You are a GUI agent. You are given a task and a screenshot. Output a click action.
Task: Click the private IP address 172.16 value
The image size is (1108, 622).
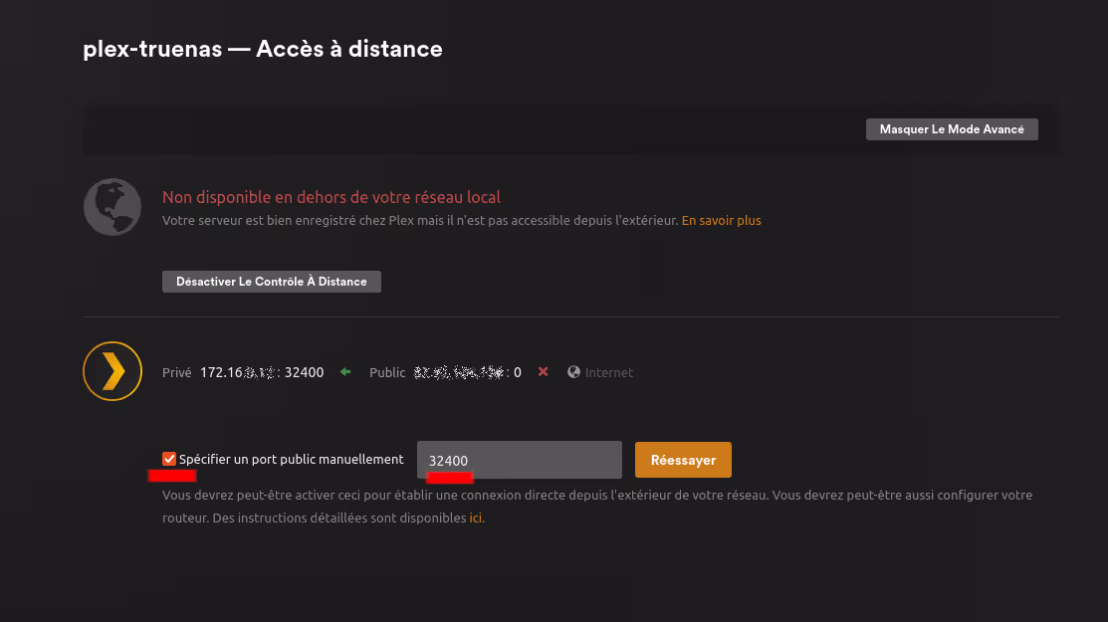[261, 372]
